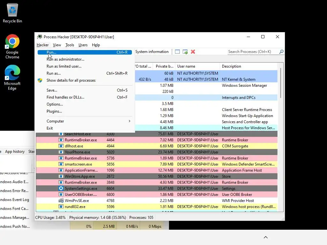Image resolution: width=327 pixels, height=245 pixels.
Task: Click the WinStore.App.exe process icon
Action: pyautogui.click(x=61, y=176)
